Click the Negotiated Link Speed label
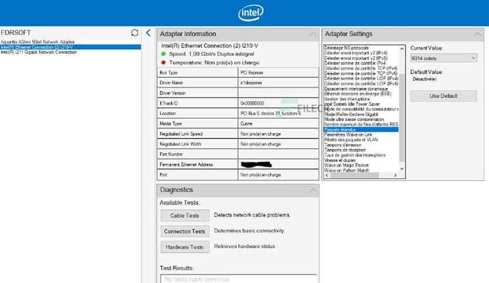489x283 pixels. (181, 134)
